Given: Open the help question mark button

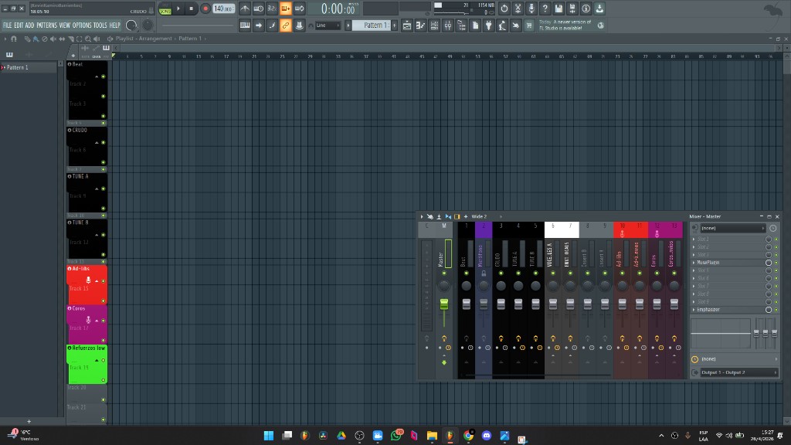Looking at the screenshot, I should point(545,8).
